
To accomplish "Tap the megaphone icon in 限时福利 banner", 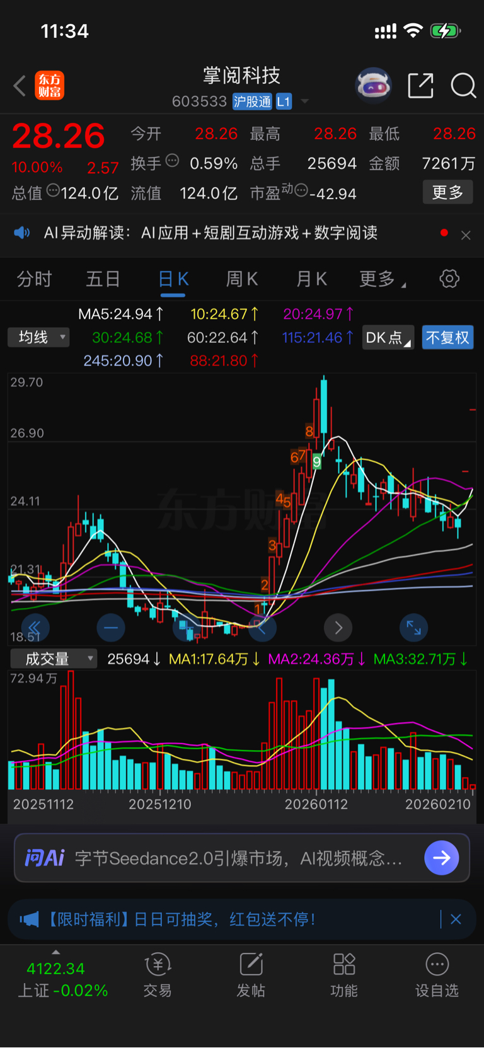I will coord(29,919).
